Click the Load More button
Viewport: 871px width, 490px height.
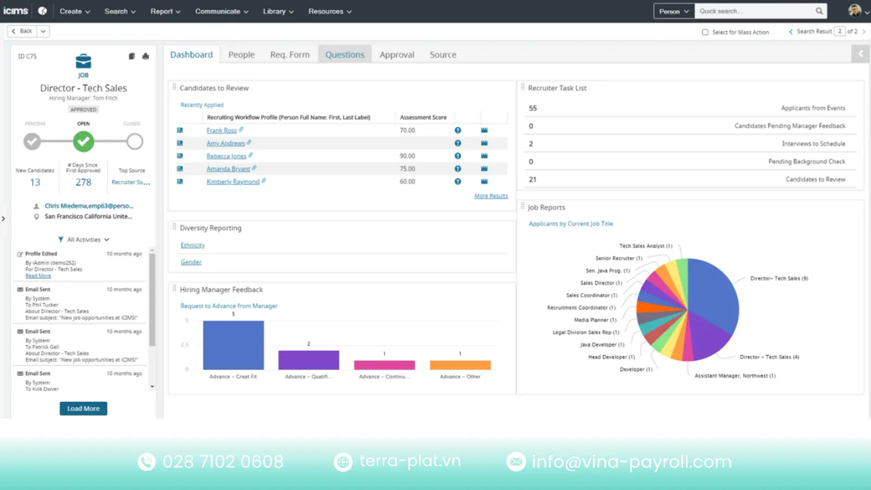[x=83, y=408]
